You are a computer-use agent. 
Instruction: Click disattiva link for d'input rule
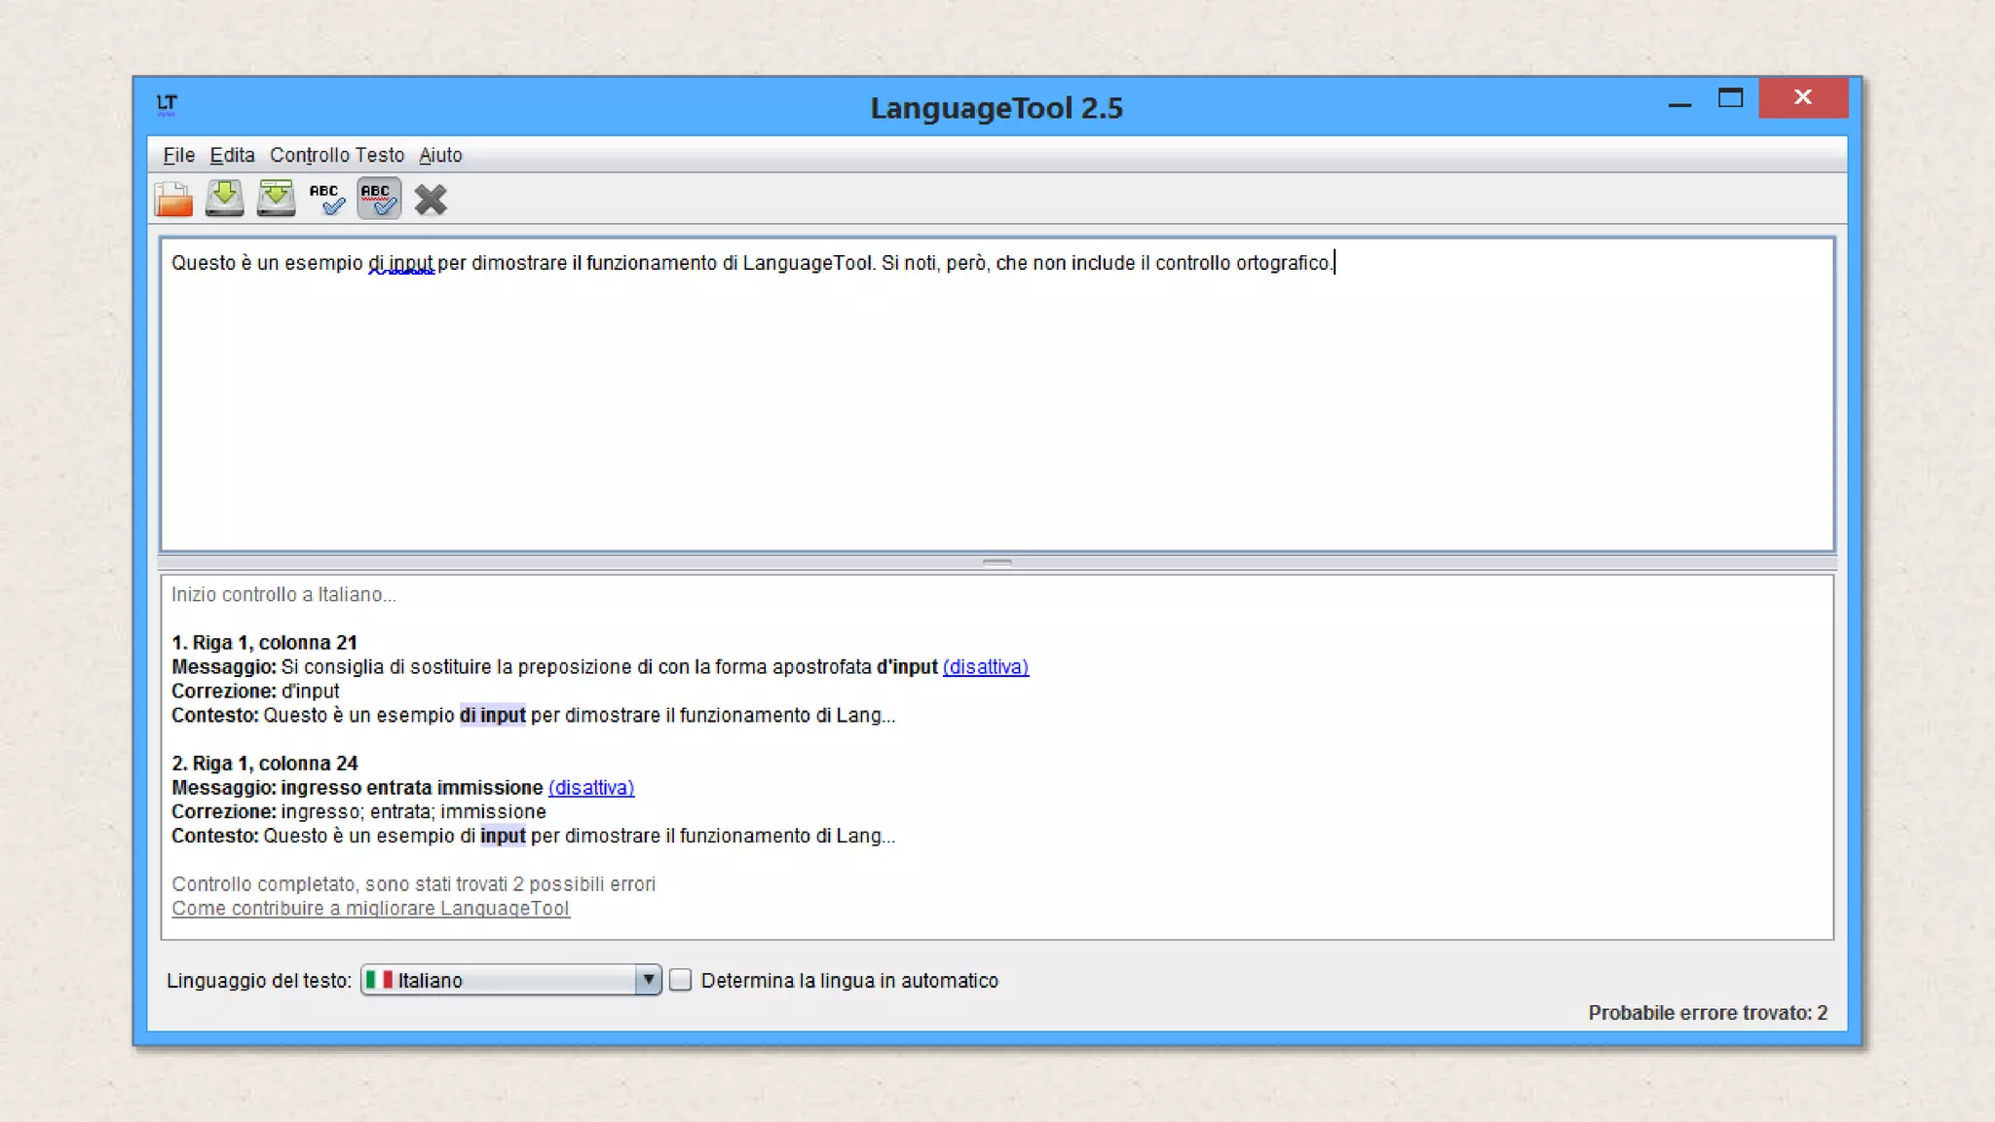[x=985, y=667]
